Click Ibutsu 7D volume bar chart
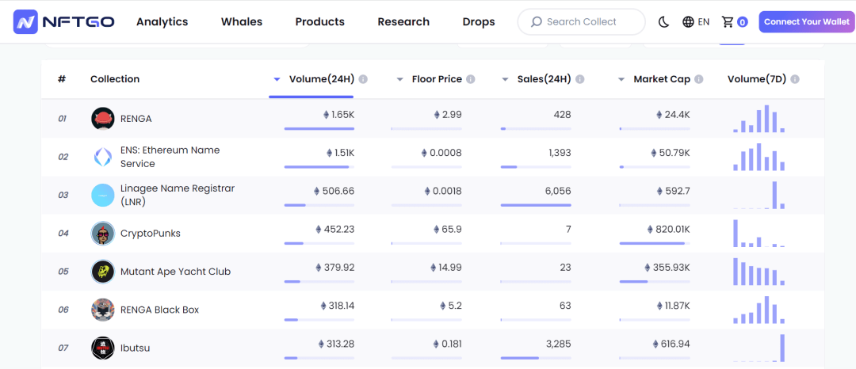Viewport: 856px width, 369px height. click(759, 348)
